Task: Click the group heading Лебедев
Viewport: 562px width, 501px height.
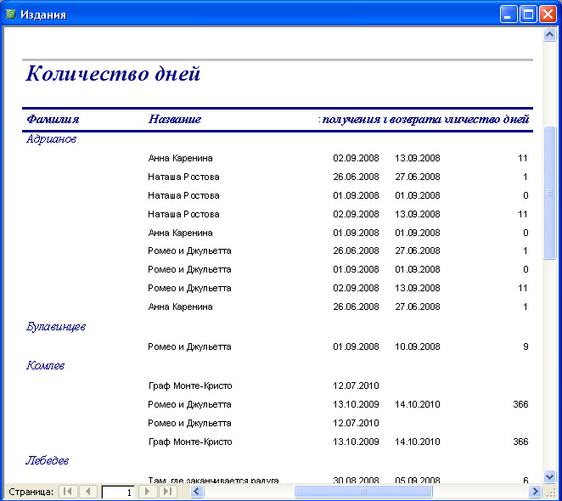Action: pos(47,460)
